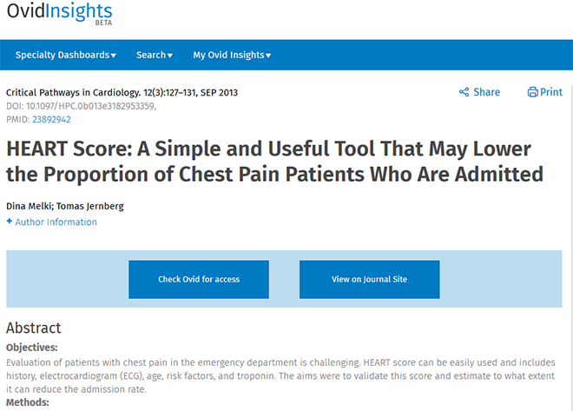
Task: Click the Critical Pathways in Cardiology citation
Action: [x=122, y=92]
